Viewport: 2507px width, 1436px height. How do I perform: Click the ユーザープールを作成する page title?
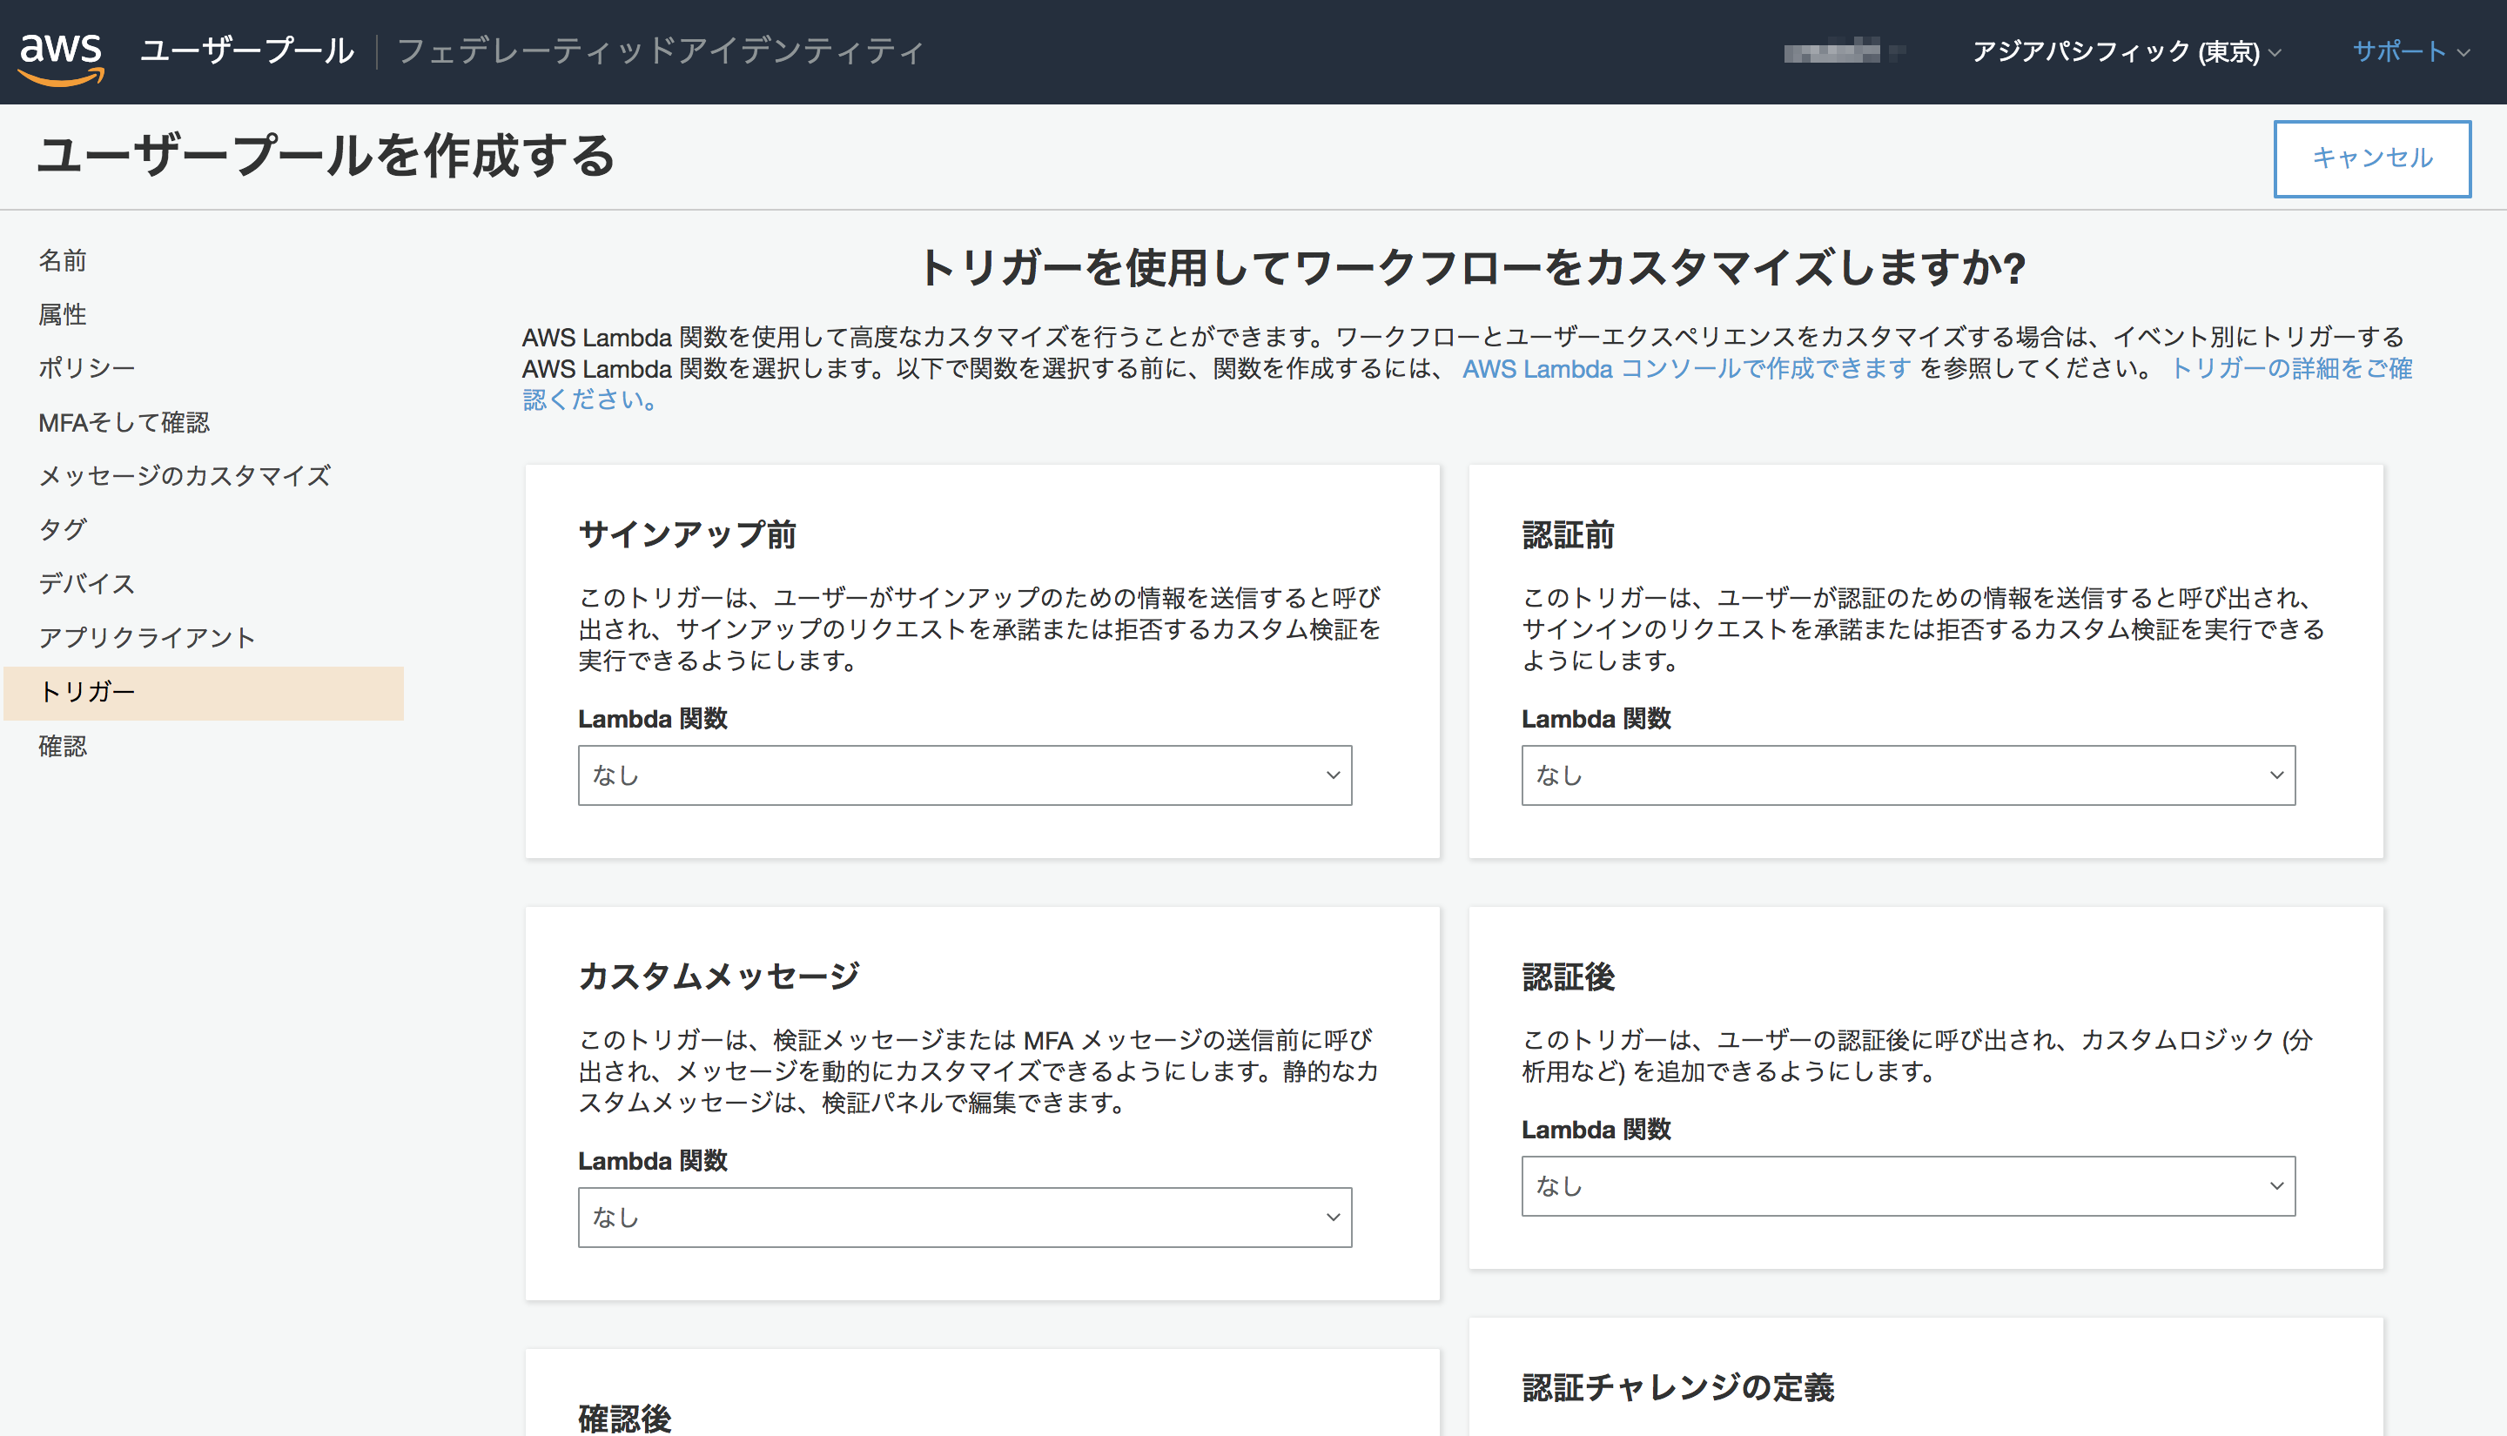pos(326,156)
